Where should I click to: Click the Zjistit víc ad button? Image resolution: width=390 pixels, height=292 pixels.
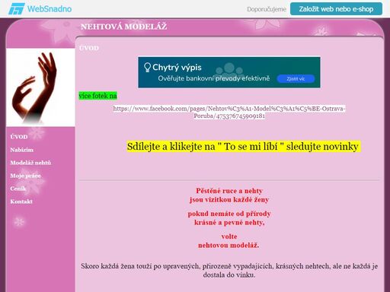pyautogui.click(x=296, y=79)
